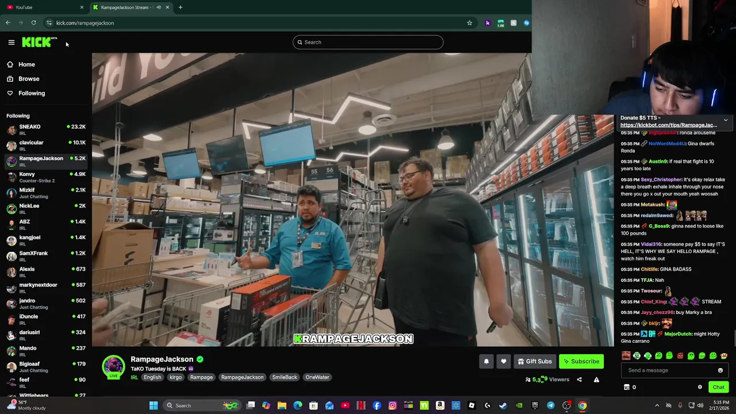The image size is (736, 414).
Task: Toggle follow heart button
Action: [x=504, y=361]
